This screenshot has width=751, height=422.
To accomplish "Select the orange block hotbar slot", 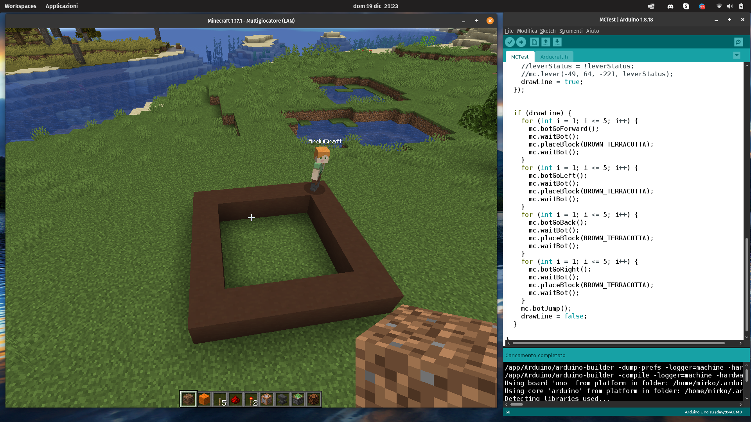I will pos(204,399).
